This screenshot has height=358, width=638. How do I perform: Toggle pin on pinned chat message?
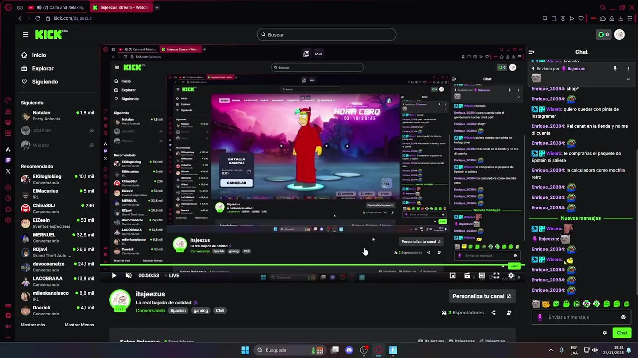click(615, 69)
